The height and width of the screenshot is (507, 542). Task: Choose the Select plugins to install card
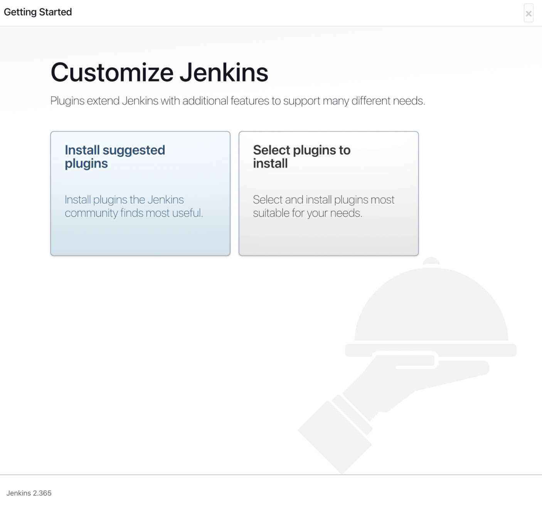click(x=328, y=193)
